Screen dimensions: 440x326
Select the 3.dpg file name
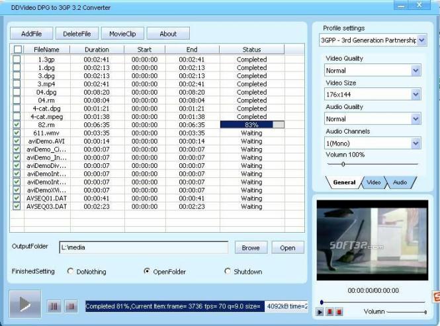(x=46, y=76)
